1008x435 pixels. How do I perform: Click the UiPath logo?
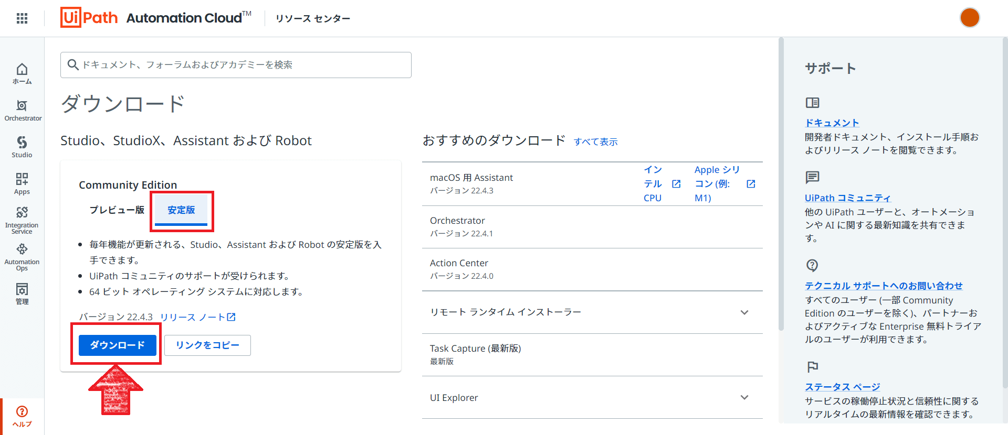tap(89, 18)
